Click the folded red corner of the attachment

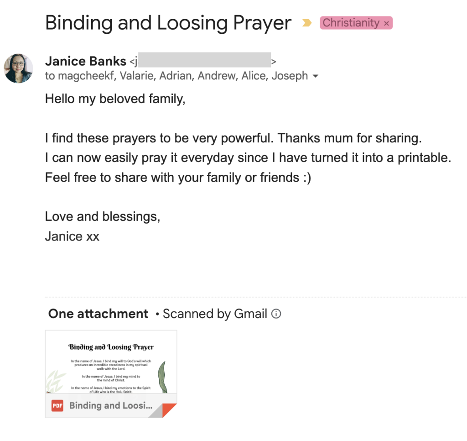(x=169, y=410)
